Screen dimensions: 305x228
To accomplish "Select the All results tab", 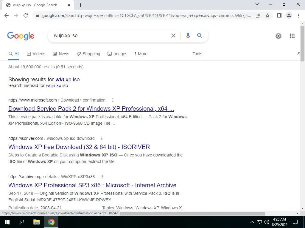I will tap(14, 54).
